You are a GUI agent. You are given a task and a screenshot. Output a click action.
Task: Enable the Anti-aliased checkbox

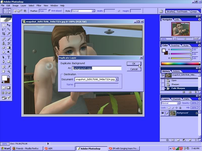49,11
